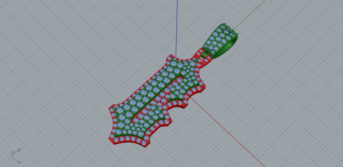This screenshot has width=343, height=167.
Task: Click the world axes icon in viewport corner
Action: click(x=16, y=156)
